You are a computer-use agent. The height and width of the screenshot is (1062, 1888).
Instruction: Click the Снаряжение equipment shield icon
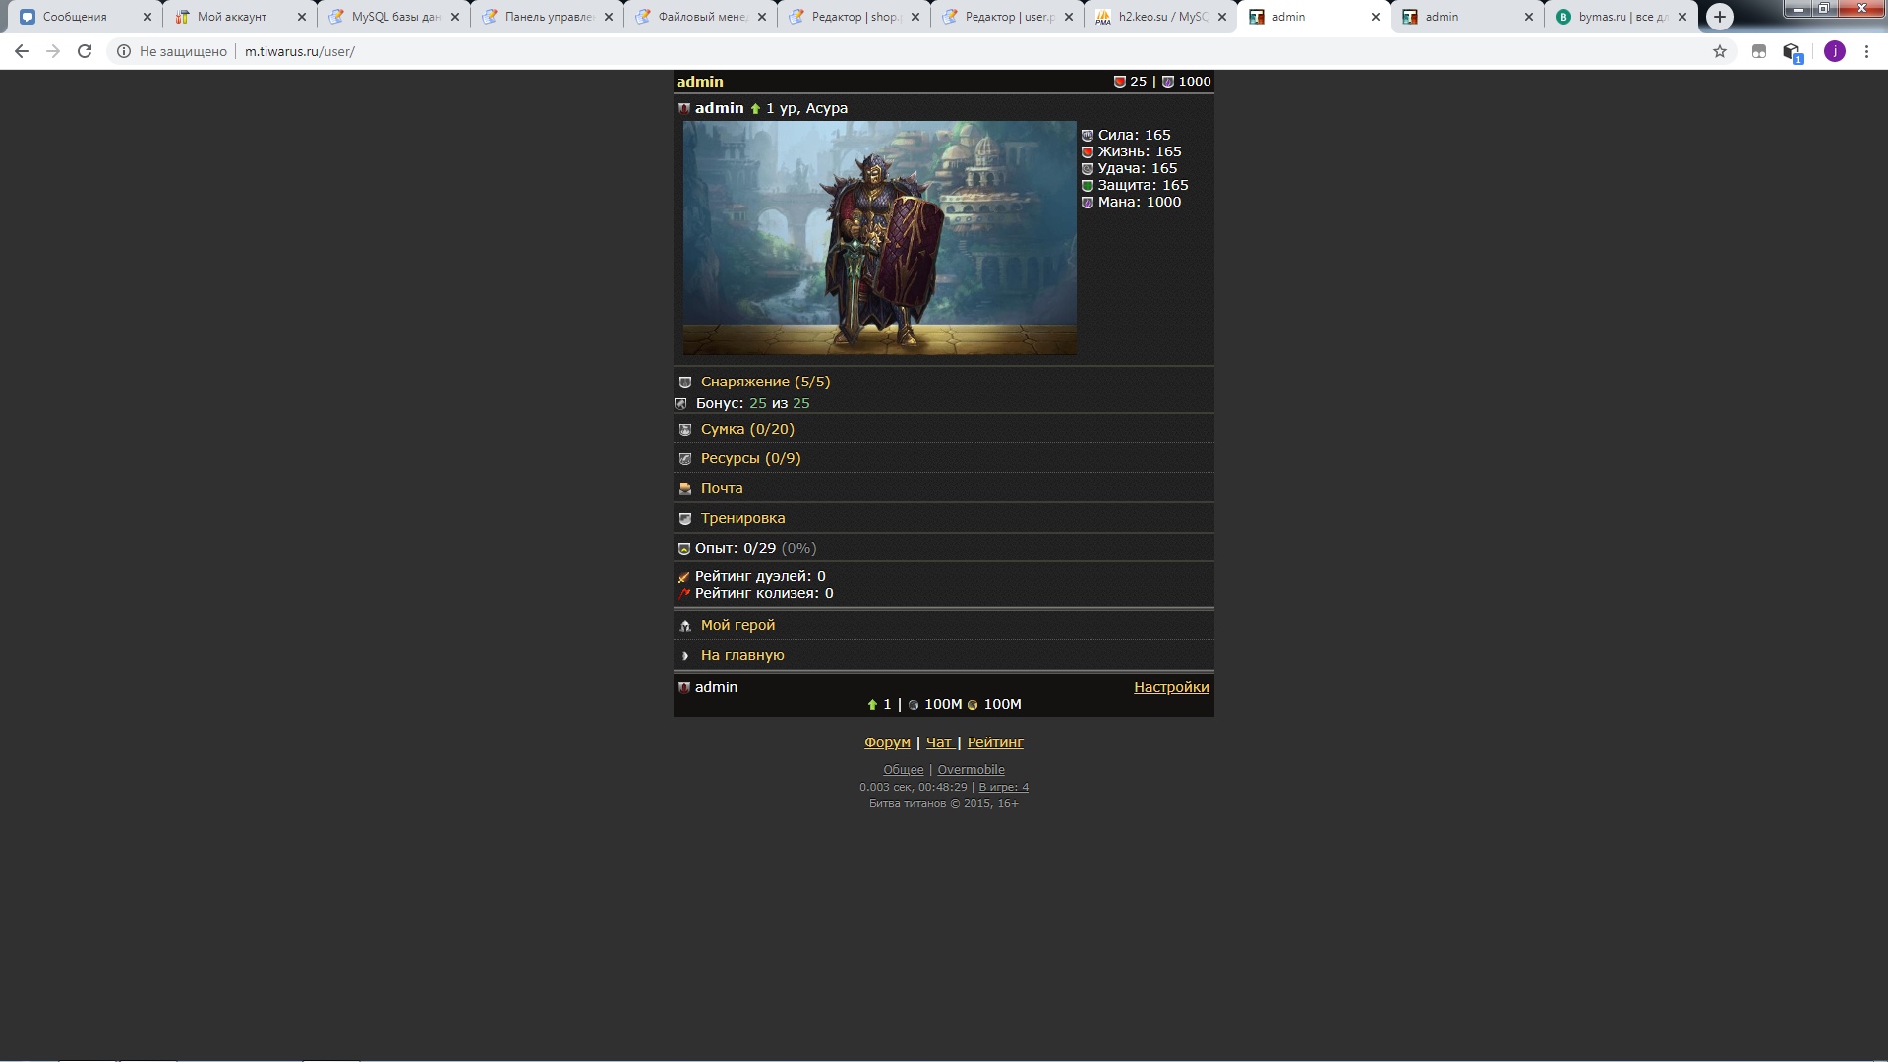tap(685, 383)
